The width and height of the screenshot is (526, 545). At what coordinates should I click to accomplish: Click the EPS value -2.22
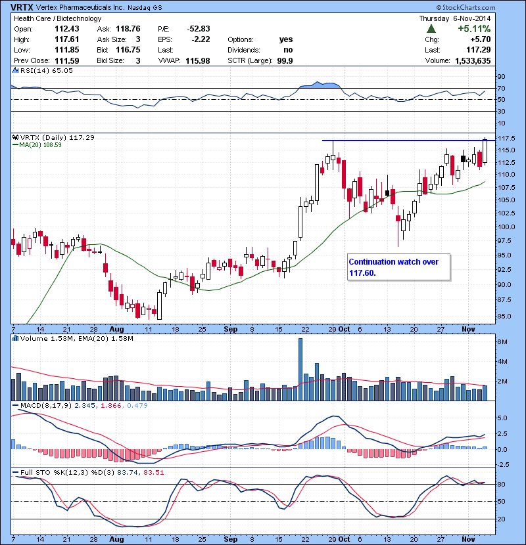pos(201,39)
